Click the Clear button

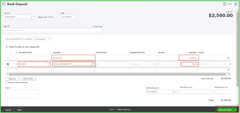click(19, 110)
